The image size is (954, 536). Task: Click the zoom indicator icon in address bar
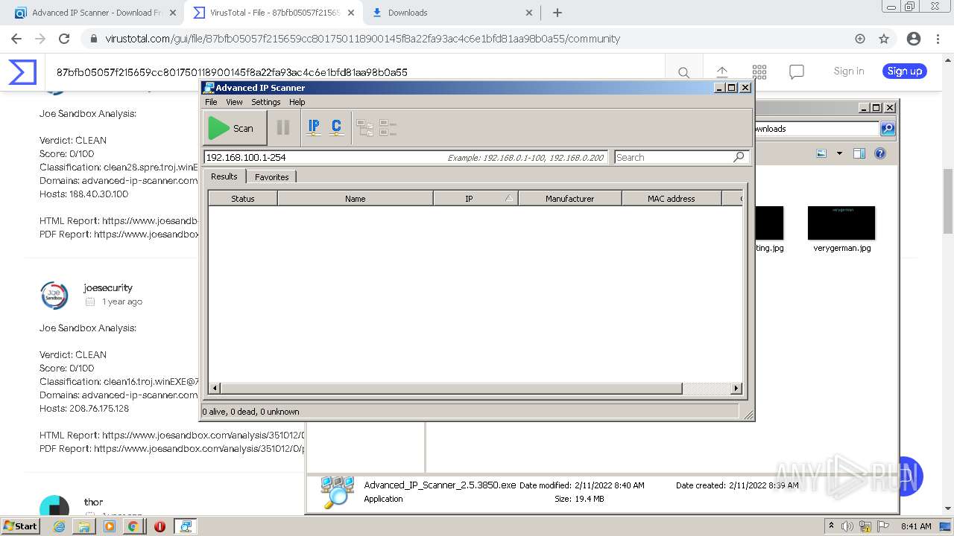point(860,39)
